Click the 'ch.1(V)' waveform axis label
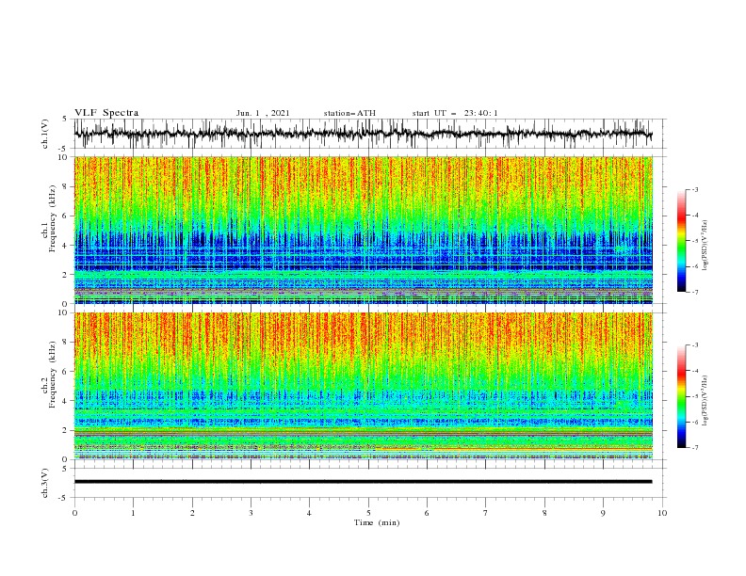This screenshot has width=746, height=576. (45, 134)
